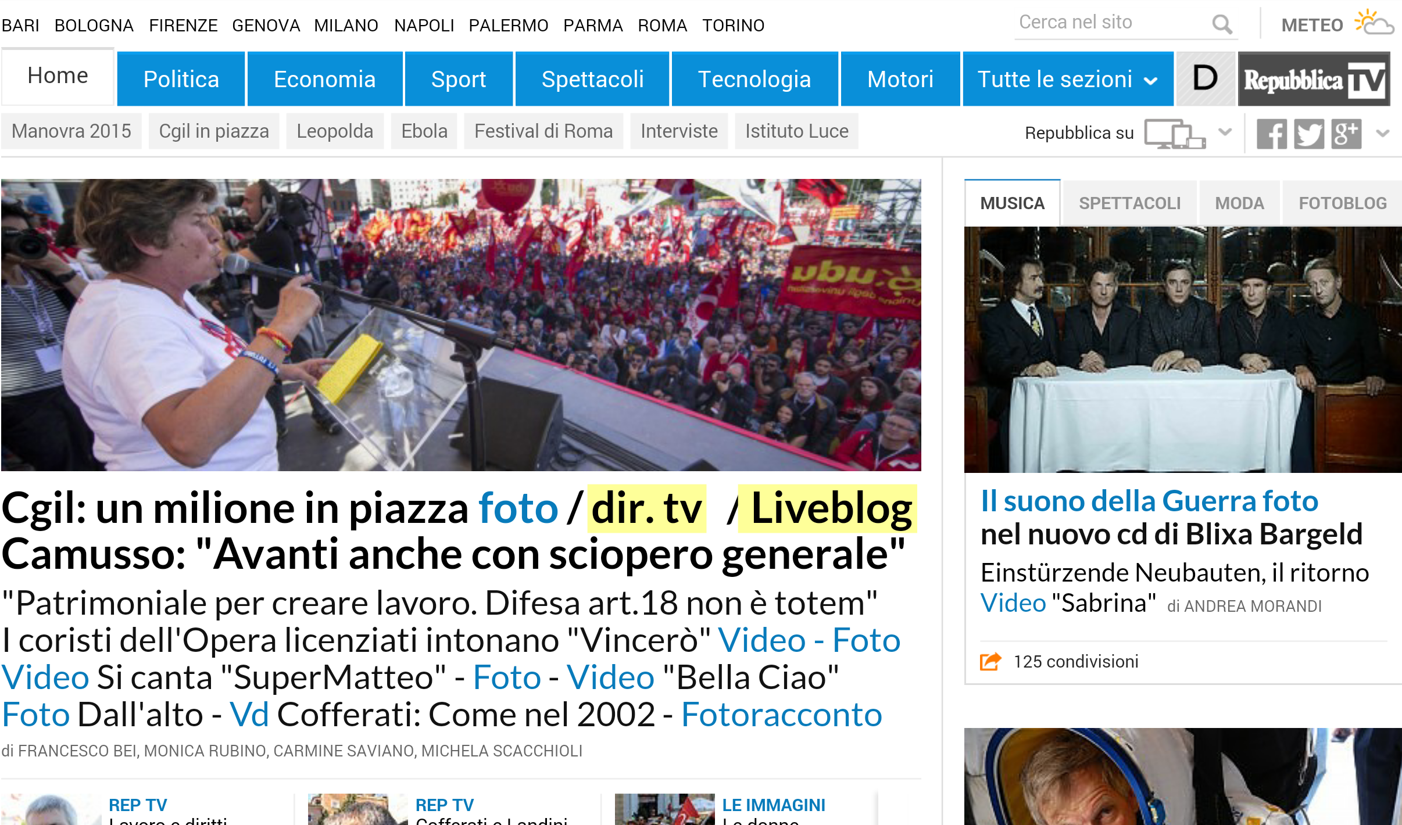Select the Bologna local edition
Screen dimensions: 1402x825
tap(94, 26)
